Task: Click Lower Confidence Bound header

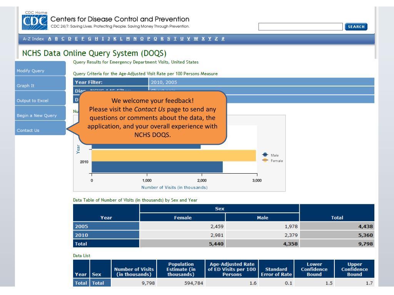Action: click(x=314, y=269)
